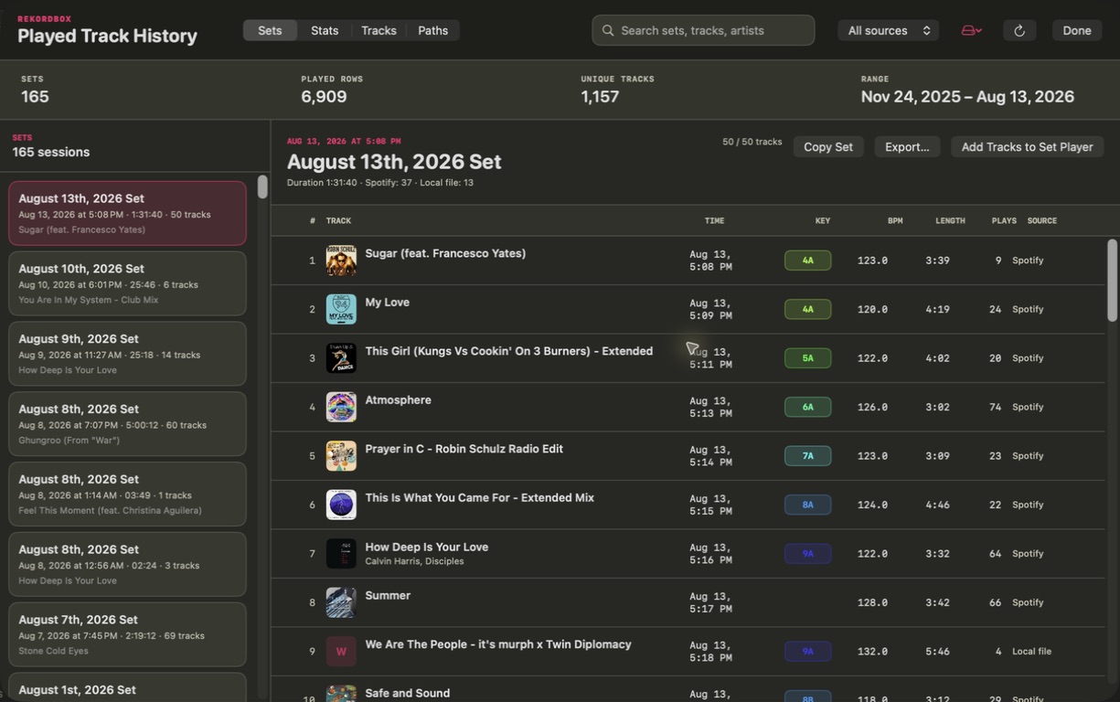Viewport: 1120px width, 702px height.
Task: Click the PLAYS column header
Action: point(1004,220)
